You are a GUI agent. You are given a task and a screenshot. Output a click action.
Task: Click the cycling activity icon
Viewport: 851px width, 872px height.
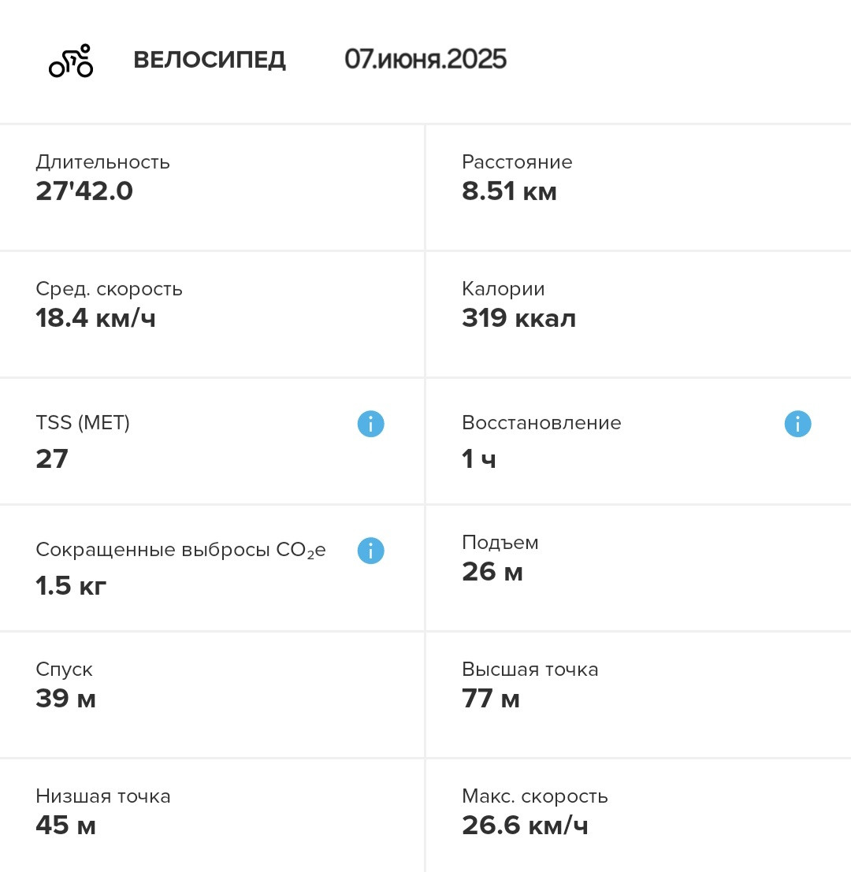(71, 60)
